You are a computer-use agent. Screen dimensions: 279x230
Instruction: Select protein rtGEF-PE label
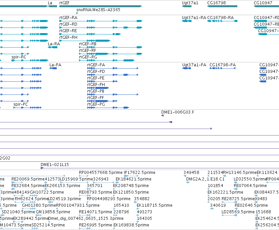96,78
